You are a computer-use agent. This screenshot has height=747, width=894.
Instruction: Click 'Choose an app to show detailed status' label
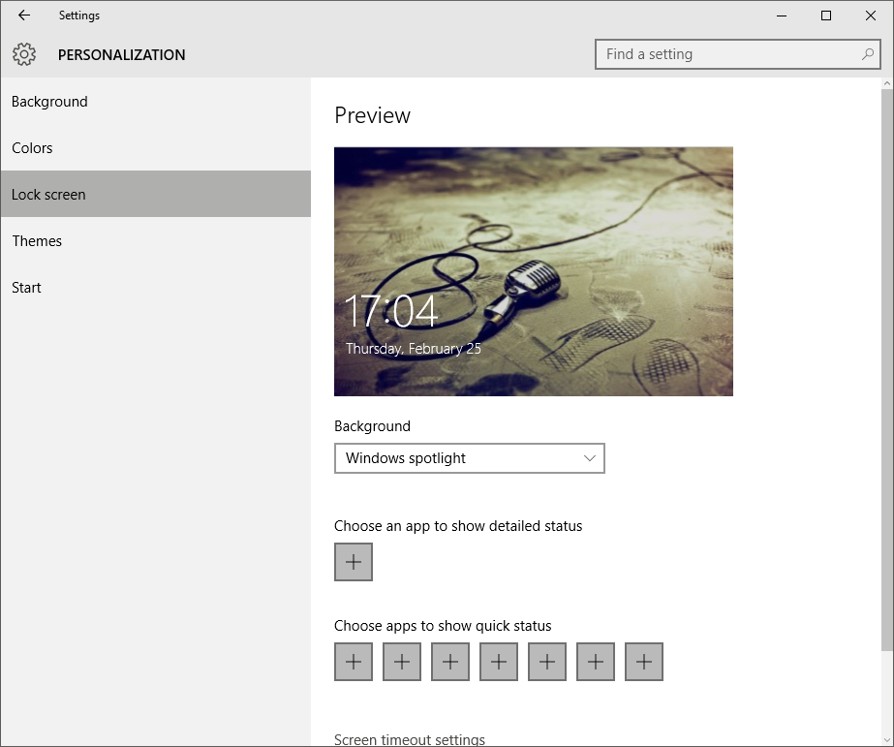tap(458, 526)
